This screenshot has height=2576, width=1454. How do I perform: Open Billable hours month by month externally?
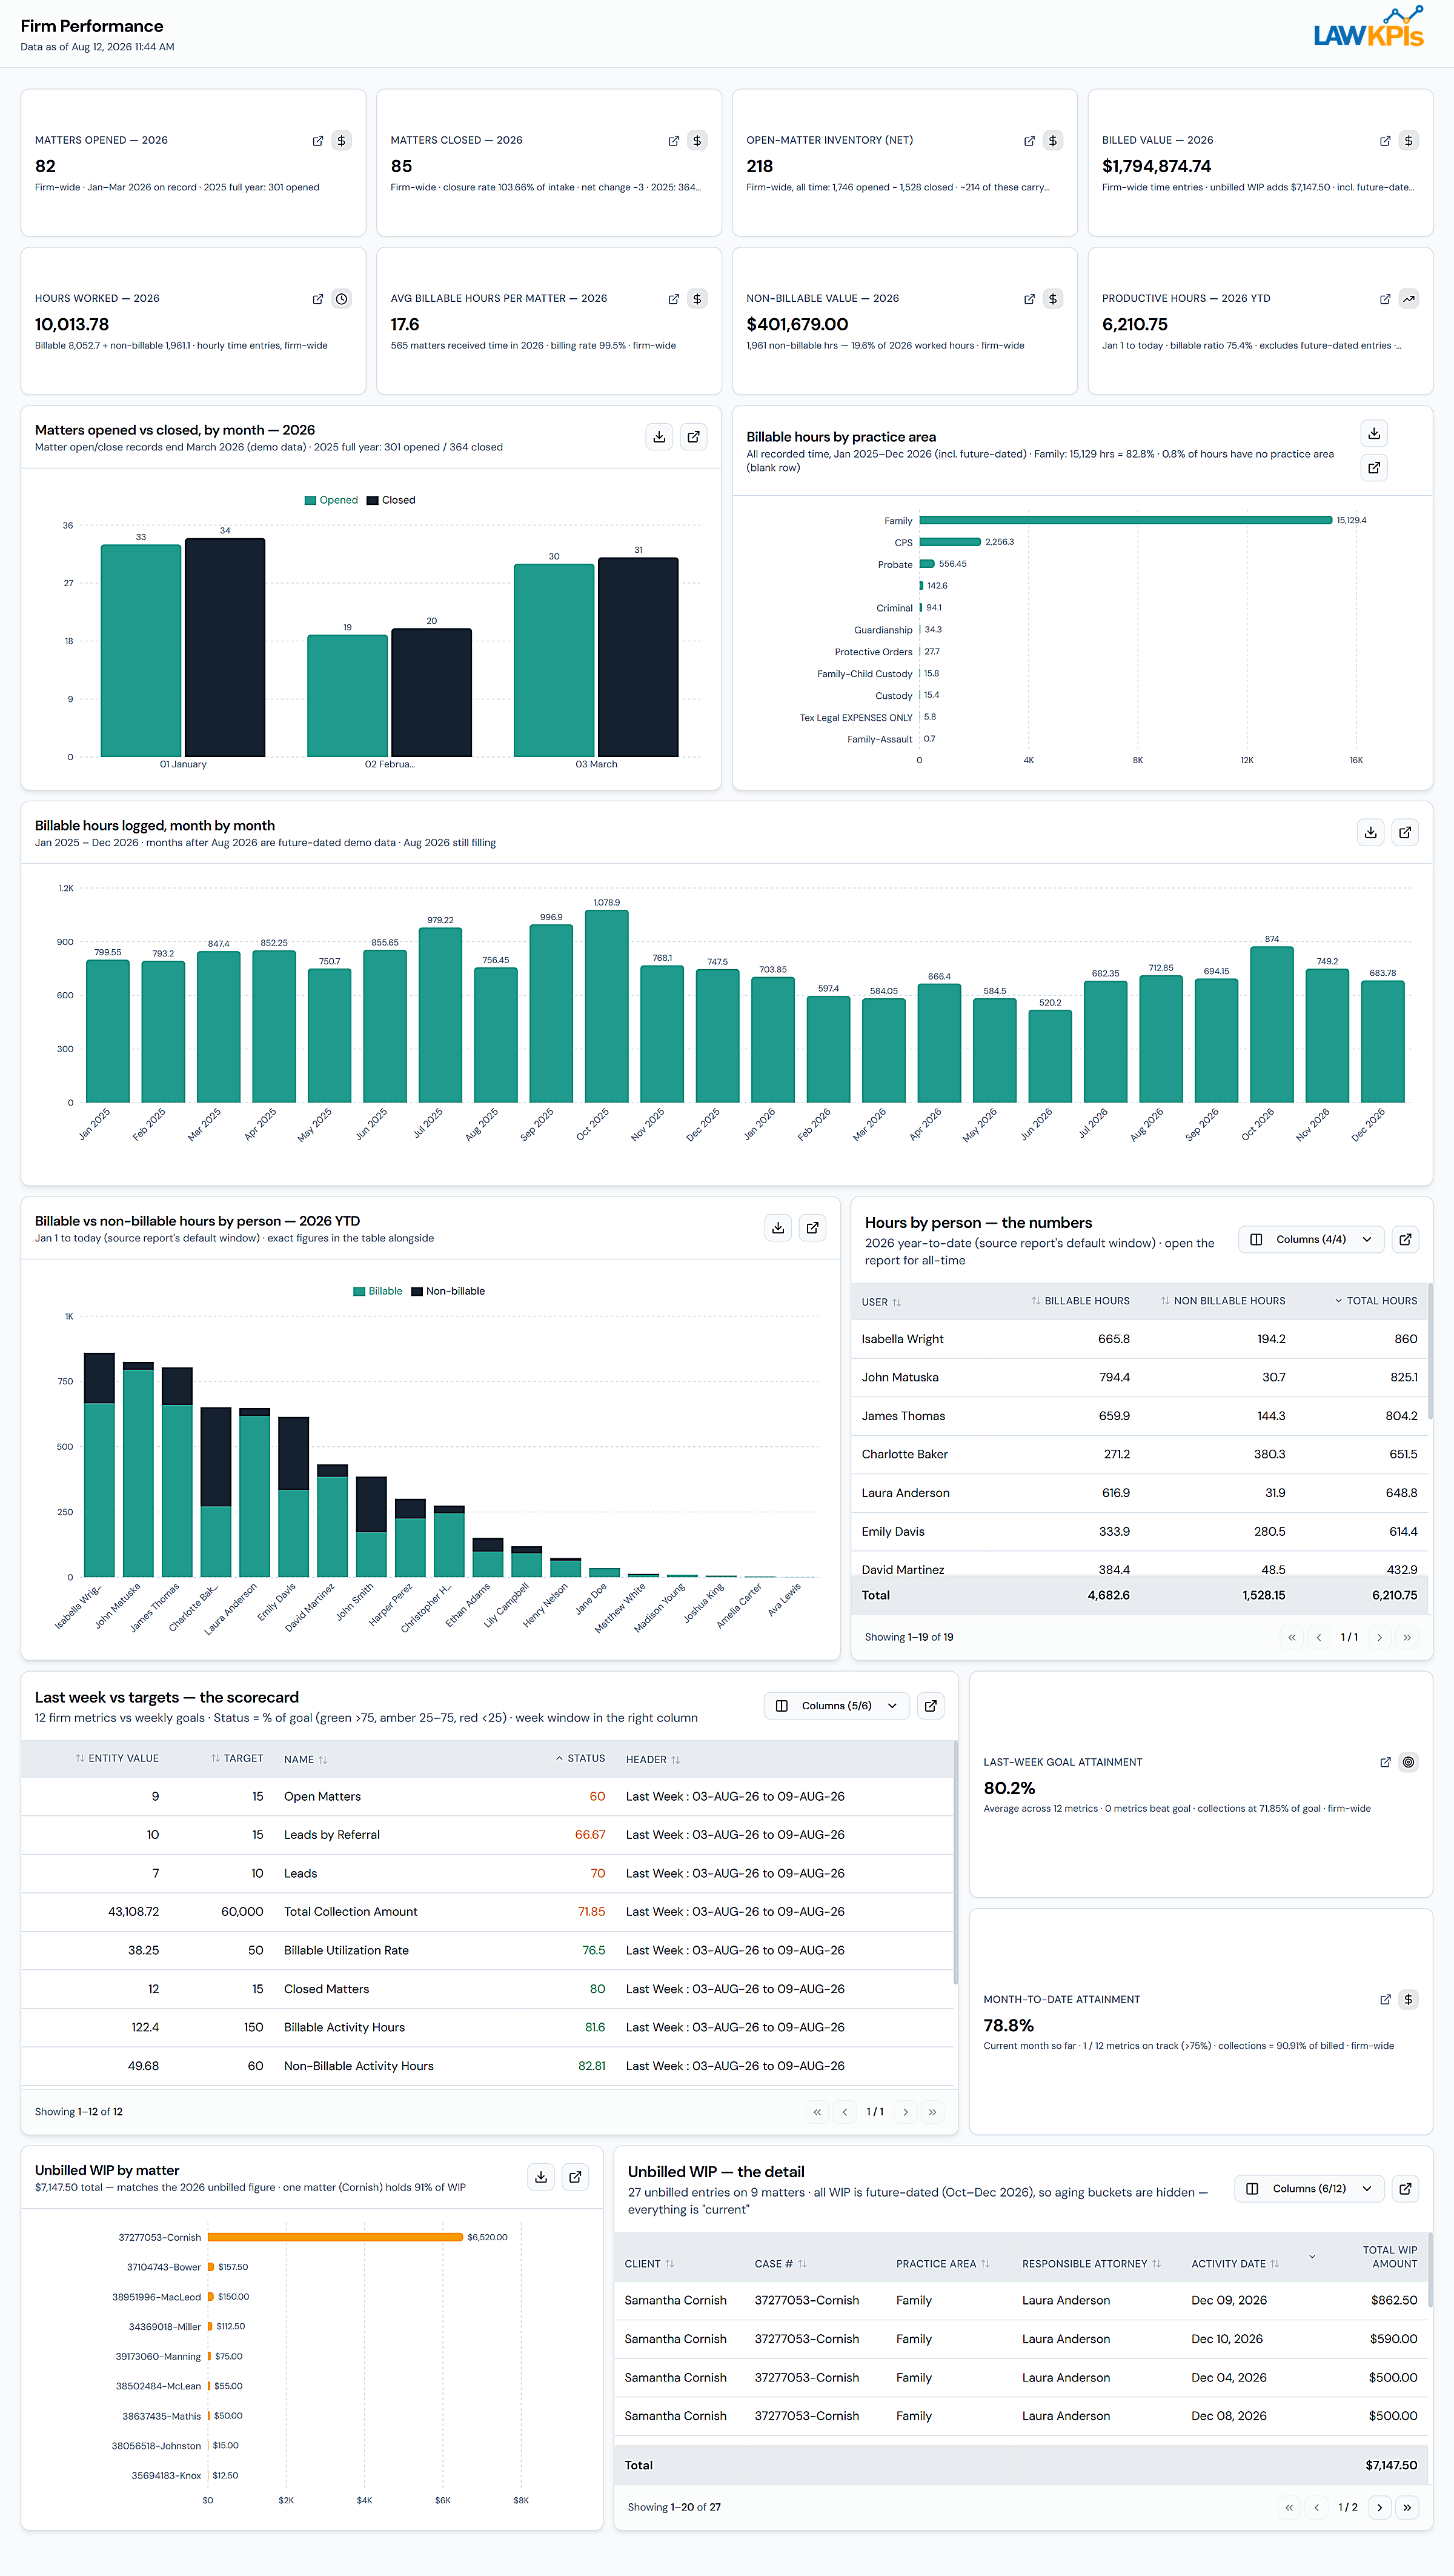point(1405,832)
